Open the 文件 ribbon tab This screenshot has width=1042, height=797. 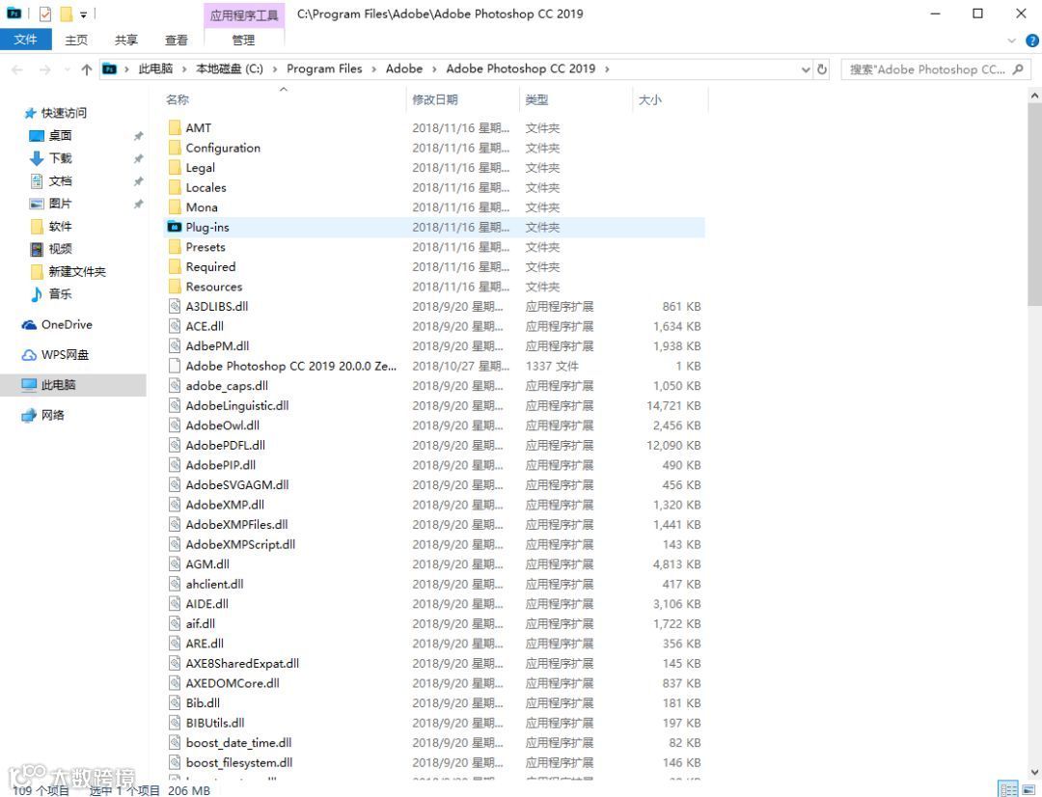coord(25,40)
